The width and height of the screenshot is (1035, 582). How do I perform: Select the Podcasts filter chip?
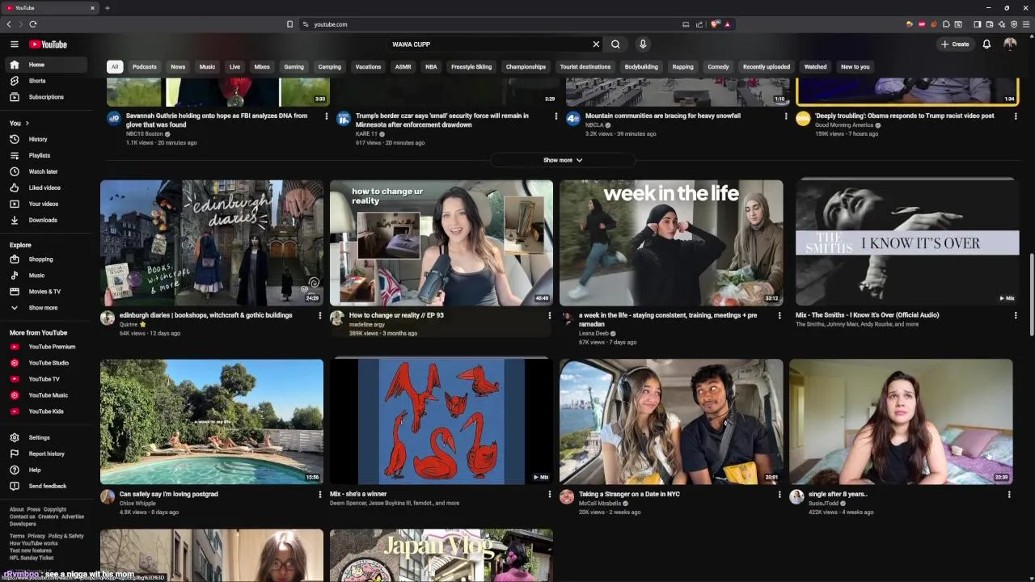[x=145, y=67]
